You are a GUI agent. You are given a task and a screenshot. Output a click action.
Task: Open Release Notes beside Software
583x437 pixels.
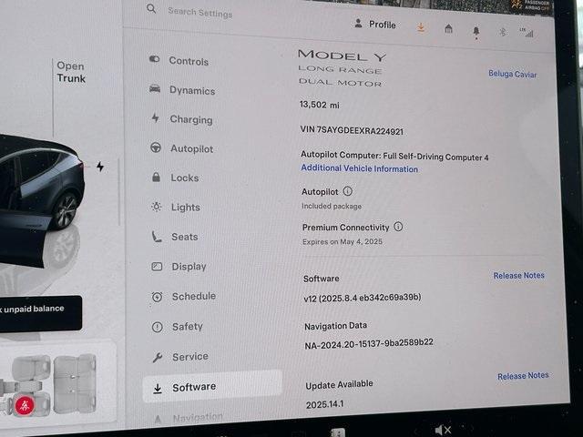click(518, 275)
